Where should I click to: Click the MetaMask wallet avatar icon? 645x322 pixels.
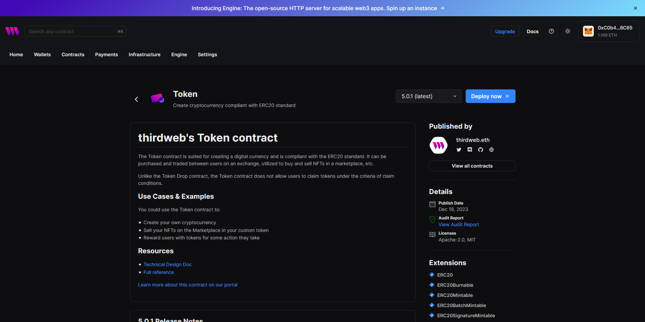588,31
